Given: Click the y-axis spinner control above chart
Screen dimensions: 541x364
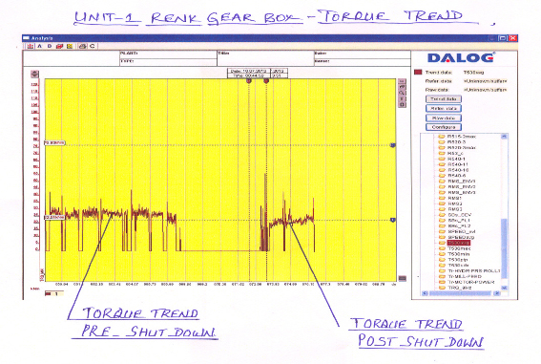Looking at the screenshot, I should pyautogui.click(x=34, y=74).
